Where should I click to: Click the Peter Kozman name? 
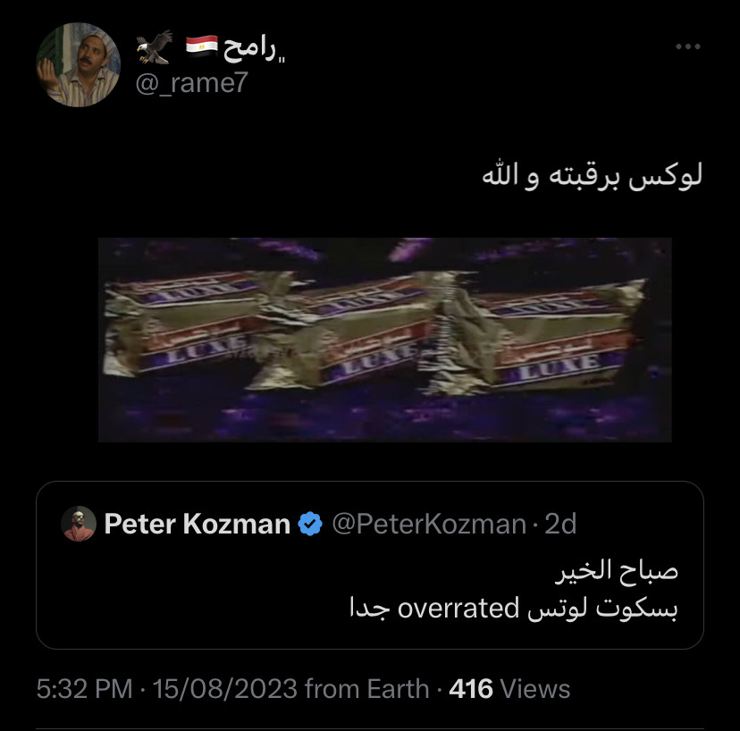tap(198, 524)
